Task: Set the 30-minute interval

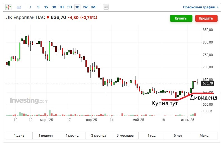Action: pyautogui.click(x=54, y=7)
